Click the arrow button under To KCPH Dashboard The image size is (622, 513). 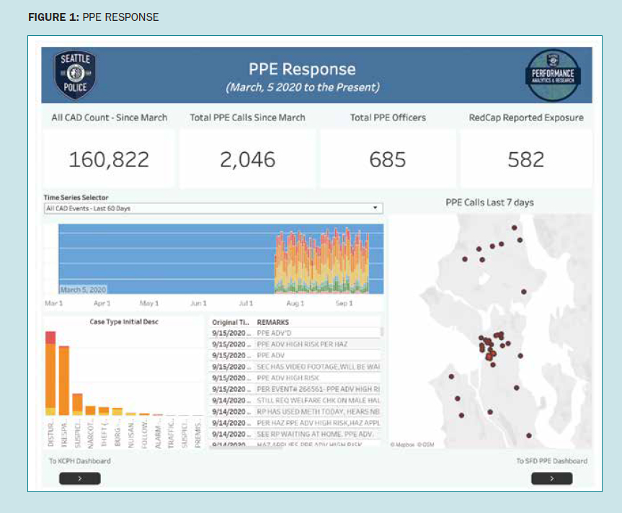(x=80, y=478)
